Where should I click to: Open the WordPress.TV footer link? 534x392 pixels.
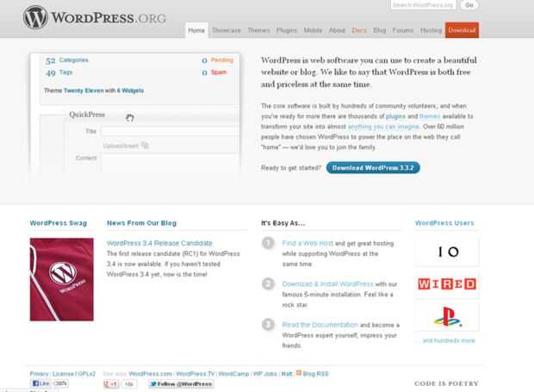coord(196,374)
